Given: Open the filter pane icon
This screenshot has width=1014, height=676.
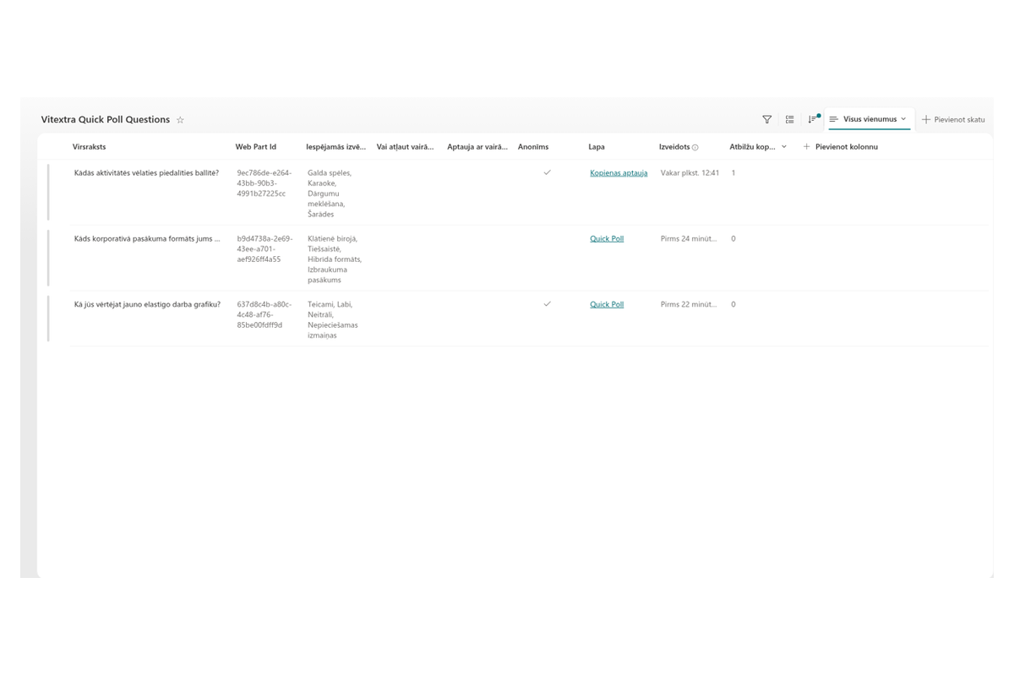Looking at the screenshot, I should point(767,120).
